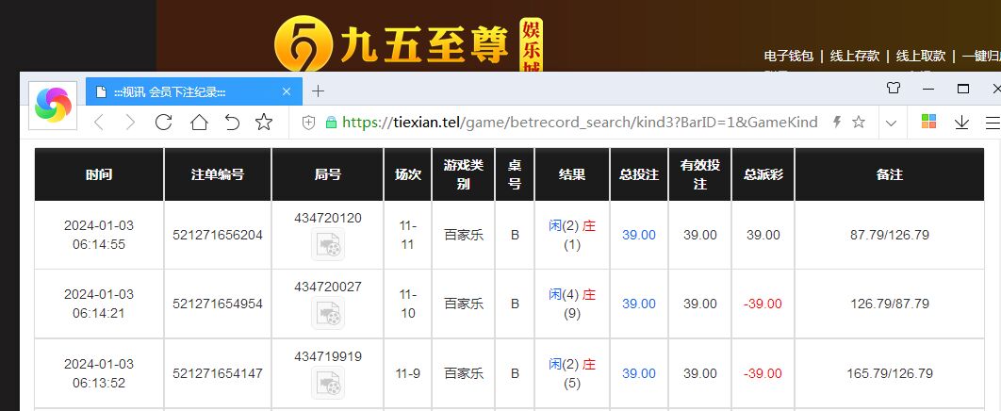Image resolution: width=1001 pixels, height=411 pixels.
Task: Click the 桌号 column header
Action: point(515,174)
